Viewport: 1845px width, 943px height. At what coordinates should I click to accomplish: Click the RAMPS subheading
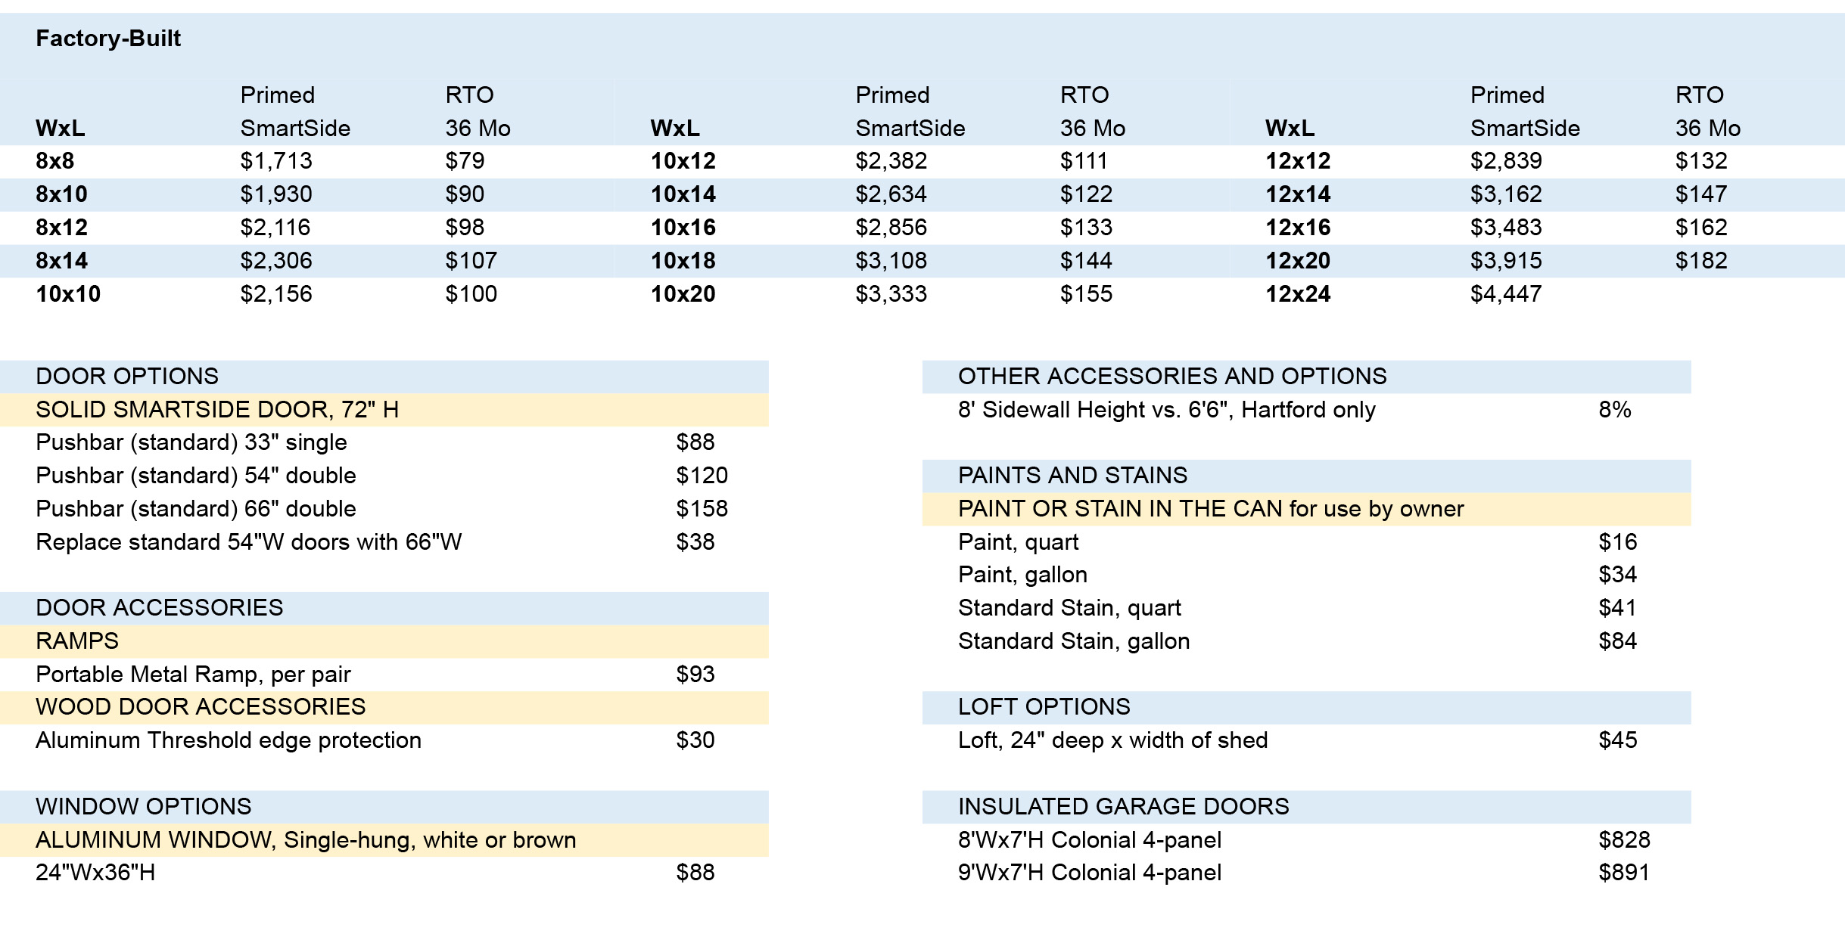(x=384, y=641)
